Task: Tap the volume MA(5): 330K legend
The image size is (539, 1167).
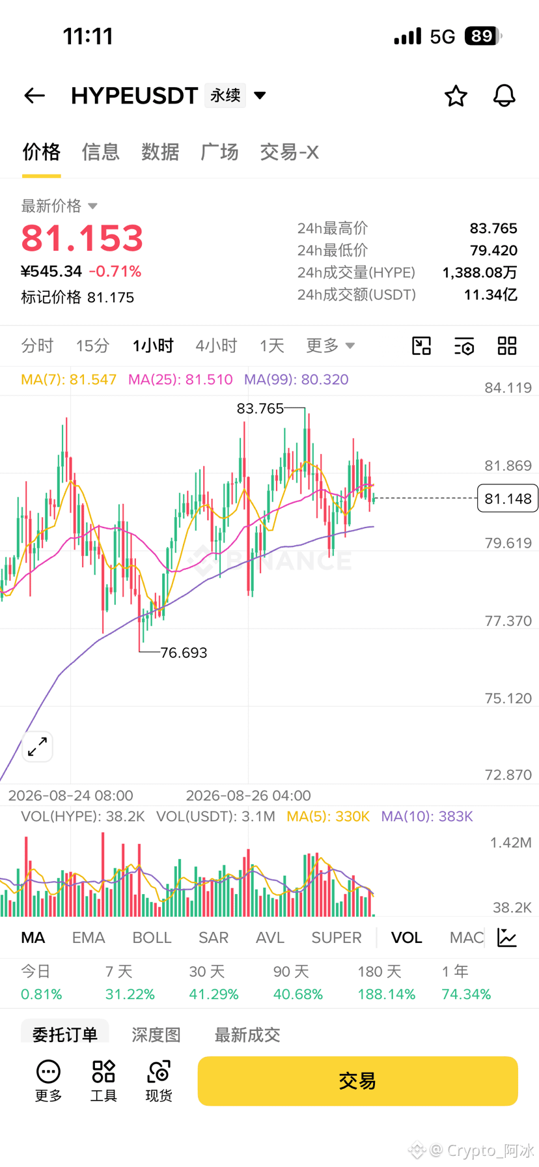Action: [328, 817]
